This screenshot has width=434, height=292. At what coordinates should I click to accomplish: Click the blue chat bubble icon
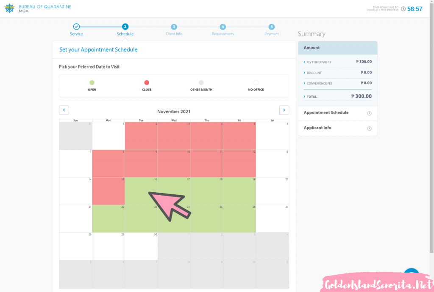tap(411, 274)
